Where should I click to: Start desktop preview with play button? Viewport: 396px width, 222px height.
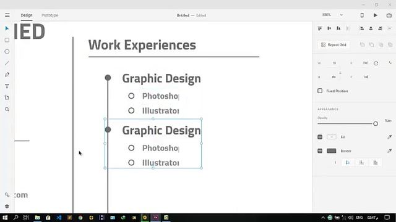[376, 15]
